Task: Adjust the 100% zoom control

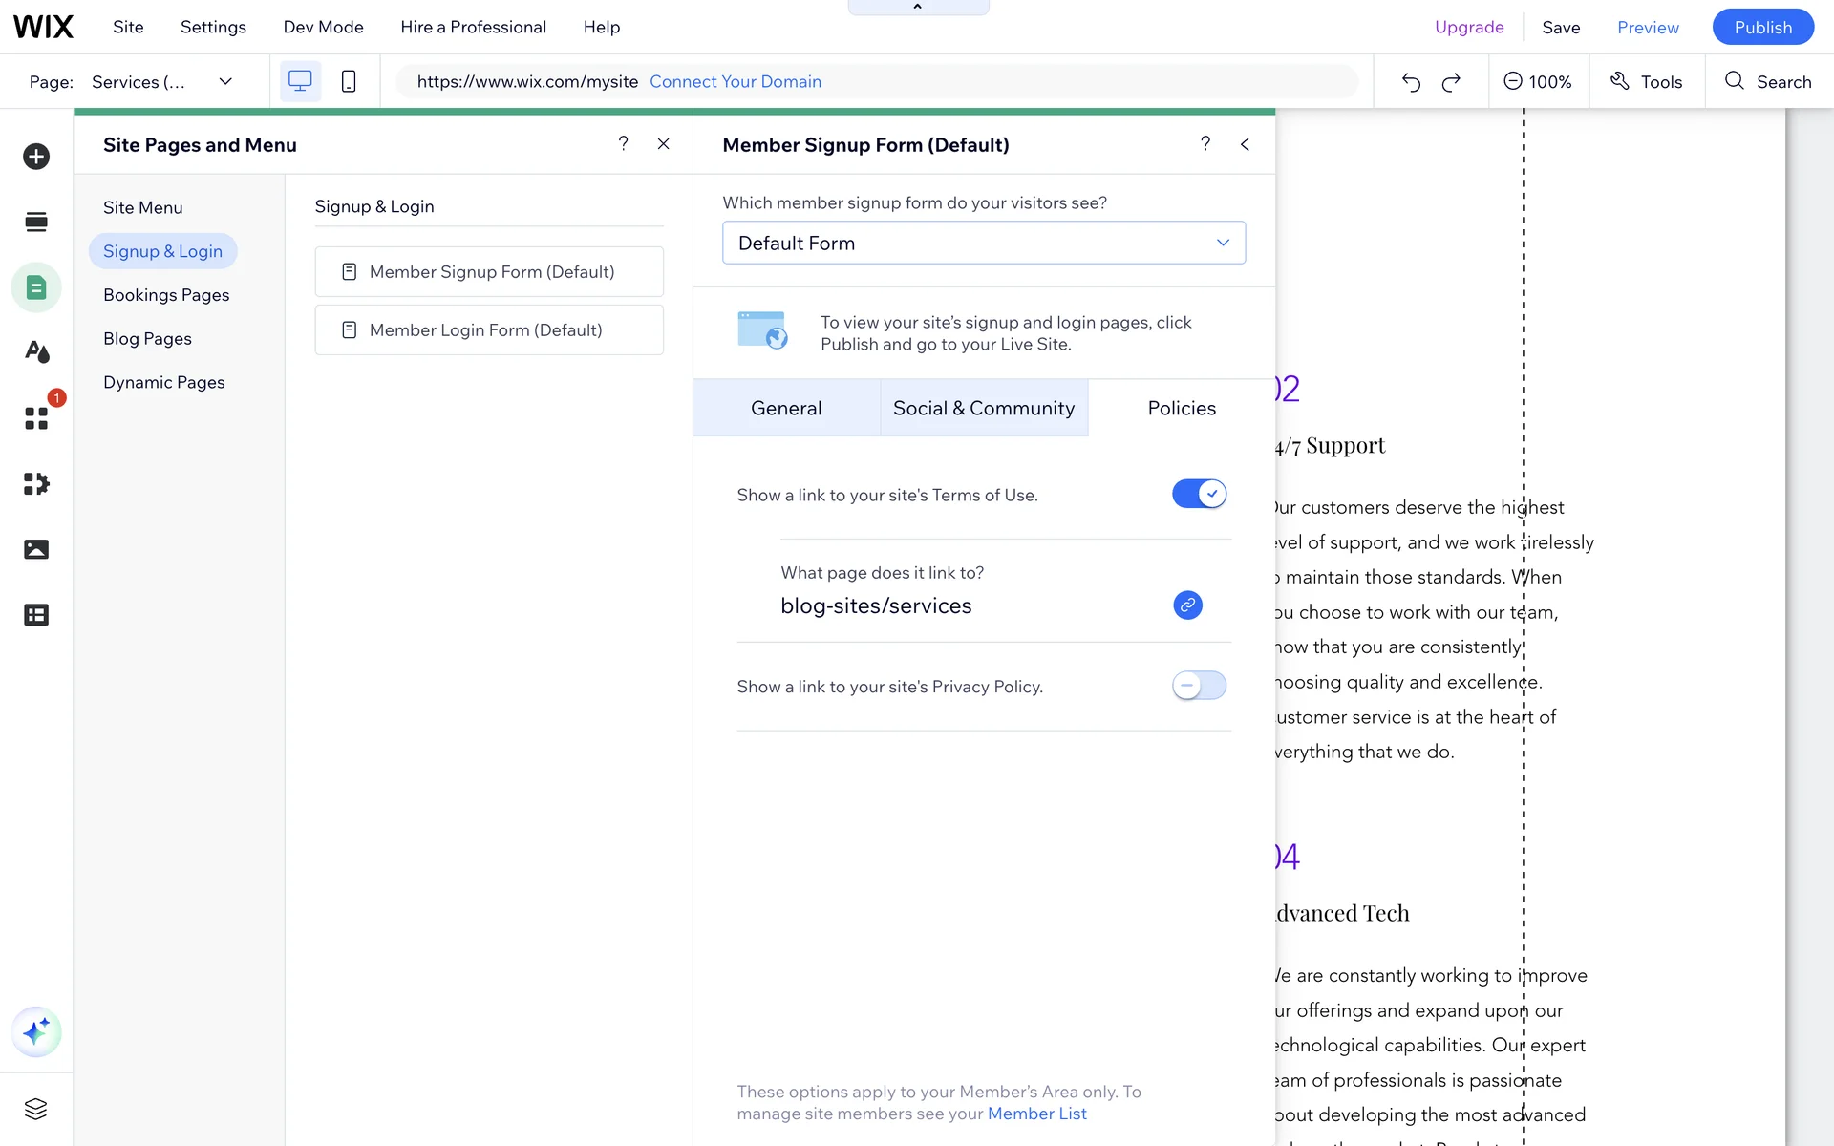Action: pos(1538,82)
